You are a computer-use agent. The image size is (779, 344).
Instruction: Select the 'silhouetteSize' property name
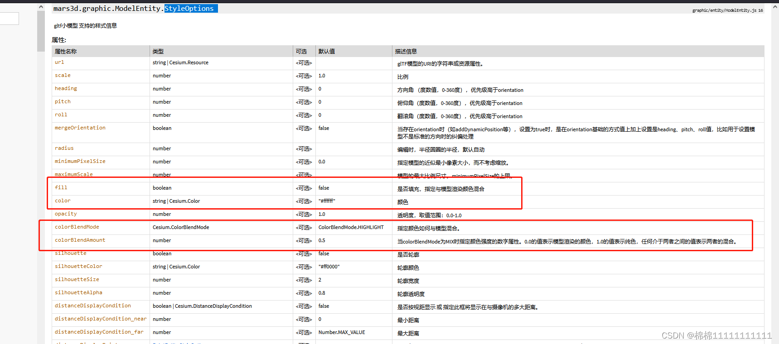point(77,280)
